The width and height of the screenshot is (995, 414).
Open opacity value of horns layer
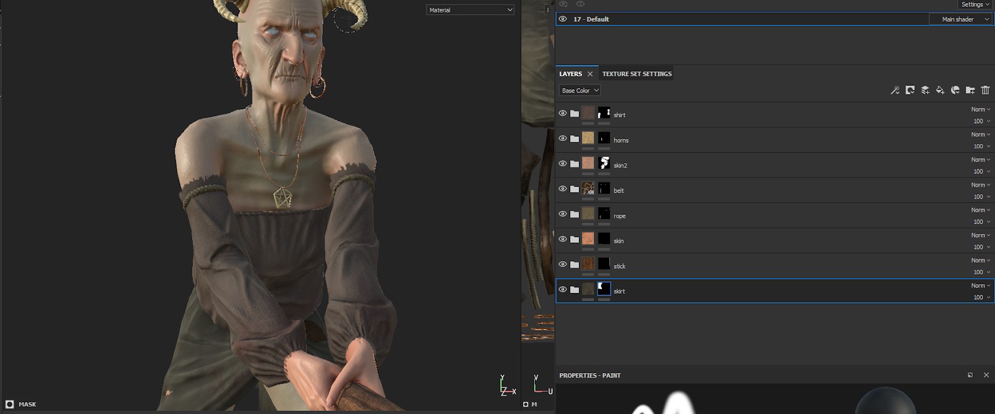point(981,146)
